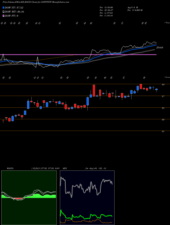Select the 'DOW PT: 0' legend label
The width and height of the screenshot is (170, 225).
click(x=12, y=16)
